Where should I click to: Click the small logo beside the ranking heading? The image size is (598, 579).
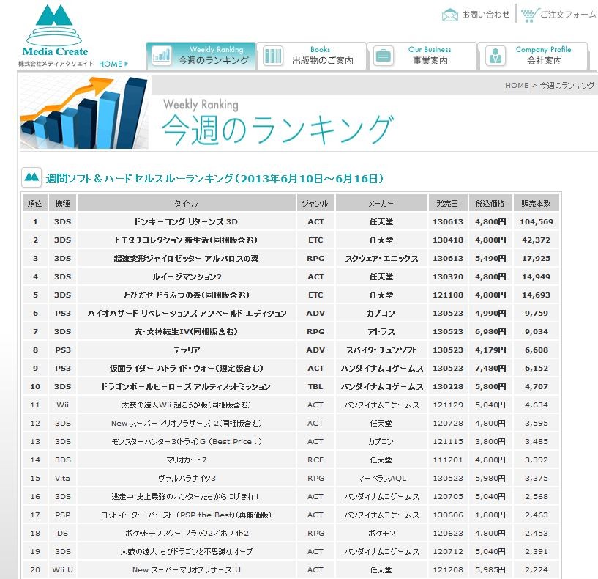[31, 177]
